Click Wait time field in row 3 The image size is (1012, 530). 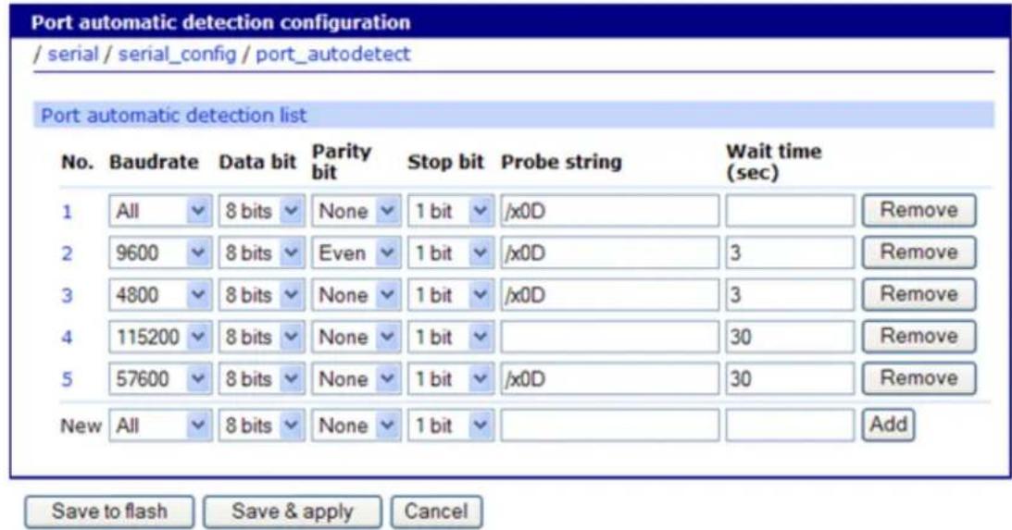[790, 295]
